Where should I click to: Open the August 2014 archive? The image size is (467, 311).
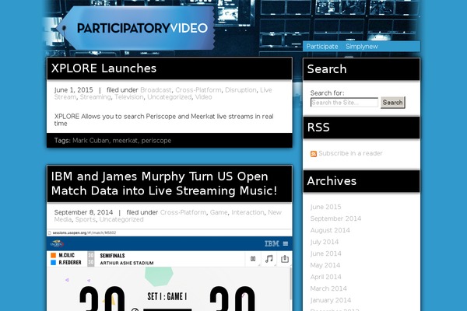click(x=330, y=230)
